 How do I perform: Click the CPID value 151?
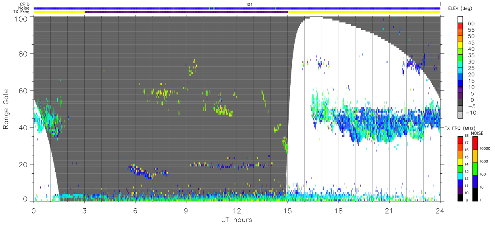(249, 4)
